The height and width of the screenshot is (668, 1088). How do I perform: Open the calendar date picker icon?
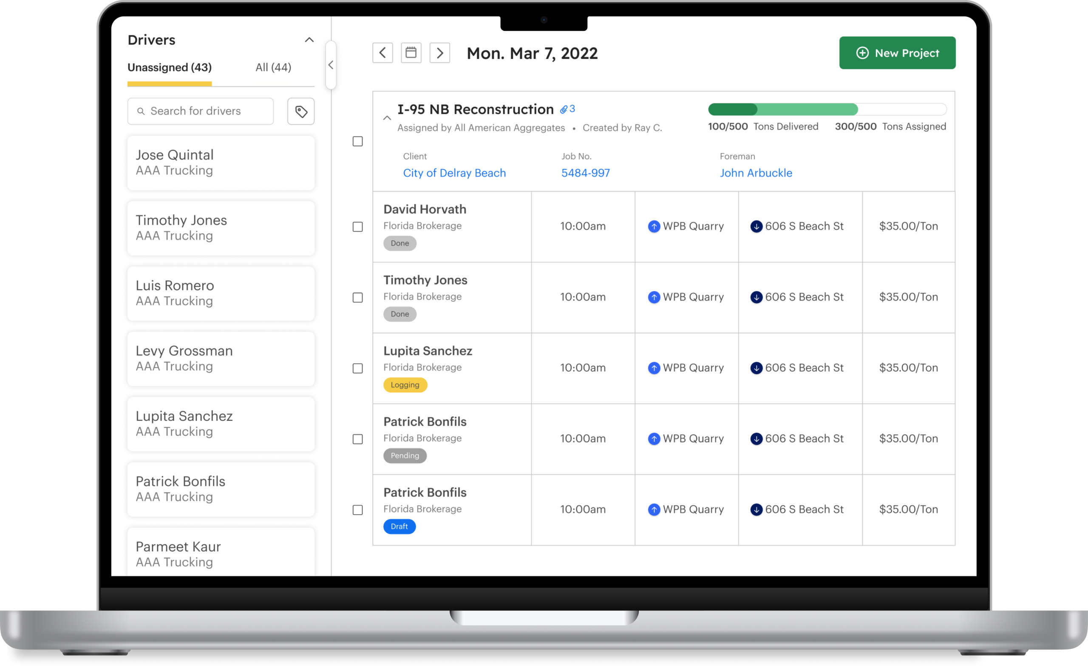[411, 53]
